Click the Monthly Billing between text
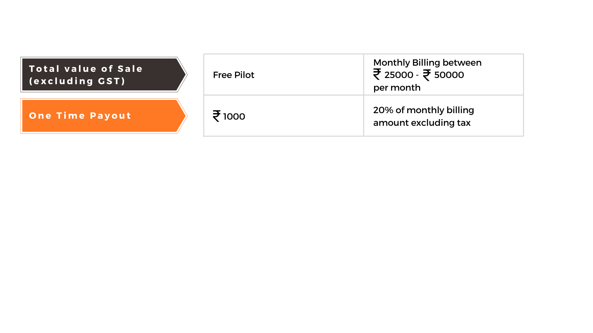 [x=427, y=63]
